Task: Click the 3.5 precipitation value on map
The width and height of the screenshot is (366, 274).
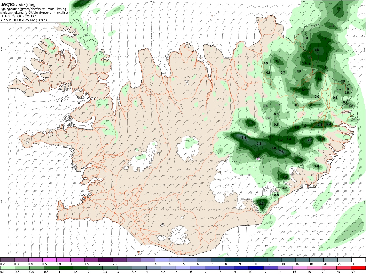Action: pos(244,138)
